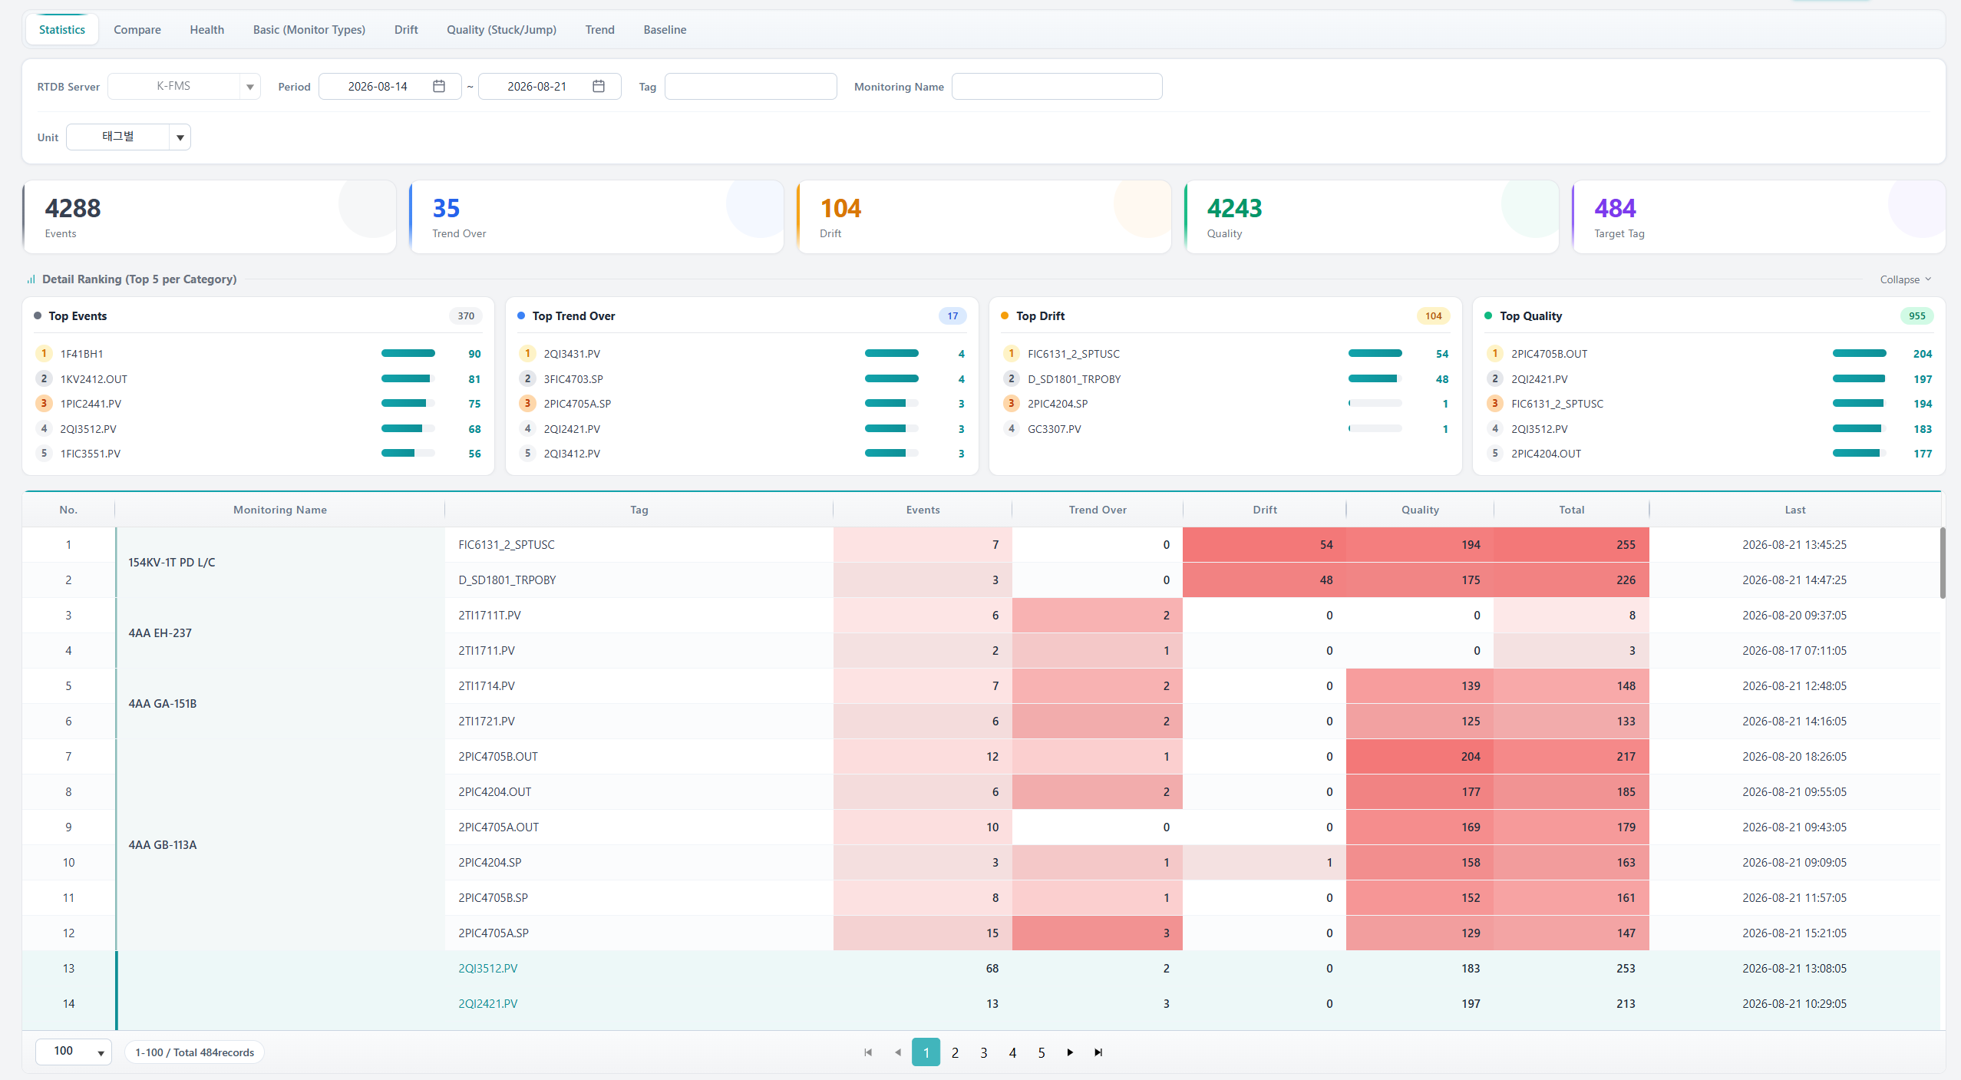
Task: Click into the Tag filter field
Action: [751, 87]
